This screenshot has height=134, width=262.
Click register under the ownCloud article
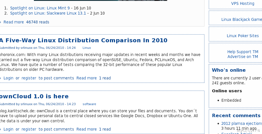(x=29, y=129)
